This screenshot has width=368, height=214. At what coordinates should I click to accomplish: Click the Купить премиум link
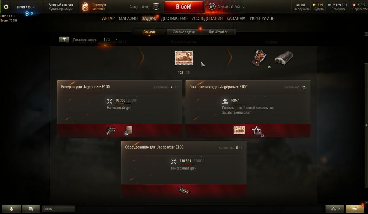61,9
